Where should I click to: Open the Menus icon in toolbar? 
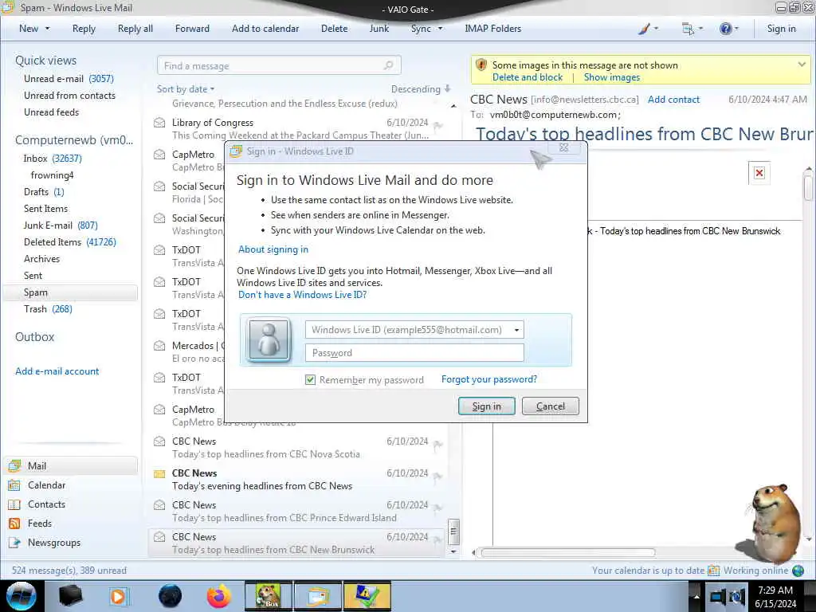click(688, 29)
